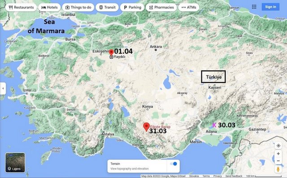Expand the collapsed side panel arrow
This screenshot has width=287, height=178.
click(3, 88)
